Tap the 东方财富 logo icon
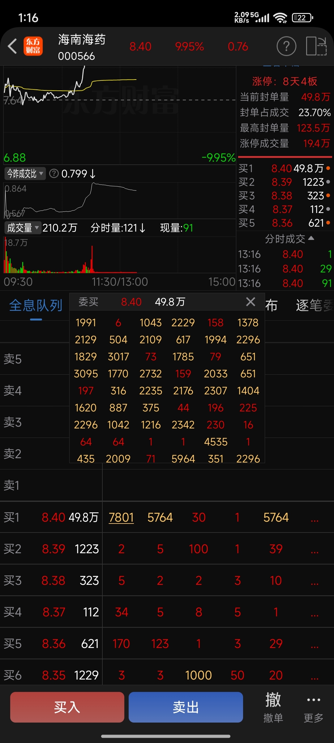 pyautogui.click(x=33, y=46)
